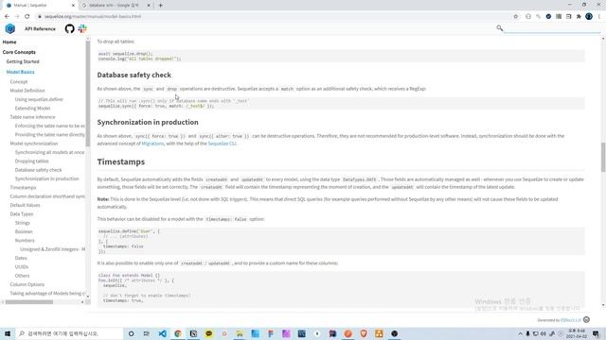Open the Windows notification center icon
Viewport: 606px width, 340px height.
[596, 333]
